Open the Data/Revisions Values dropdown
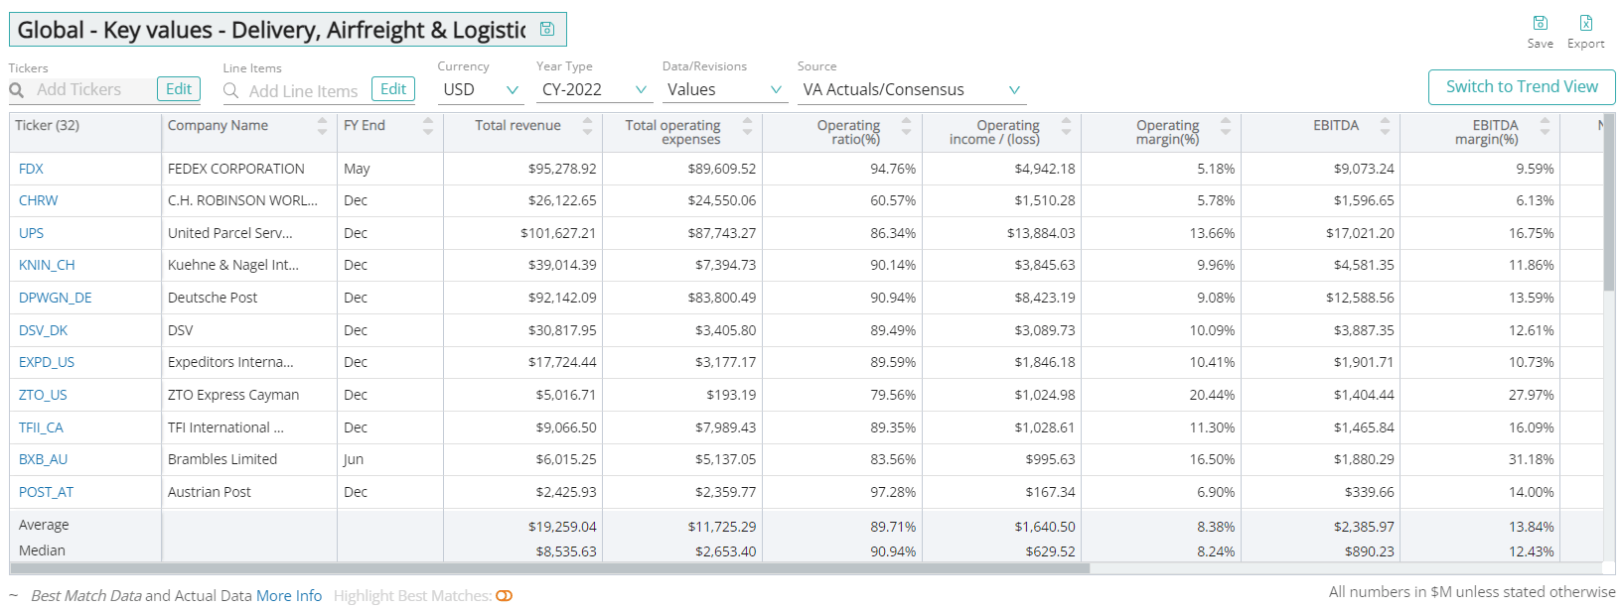 725,89
